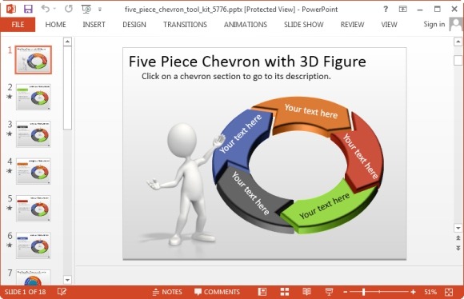Image resolution: width=464 pixels, height=299 pixels.
Task: Toggle the Comments pane
Action: pyautogui.click(x=217, y=292)
